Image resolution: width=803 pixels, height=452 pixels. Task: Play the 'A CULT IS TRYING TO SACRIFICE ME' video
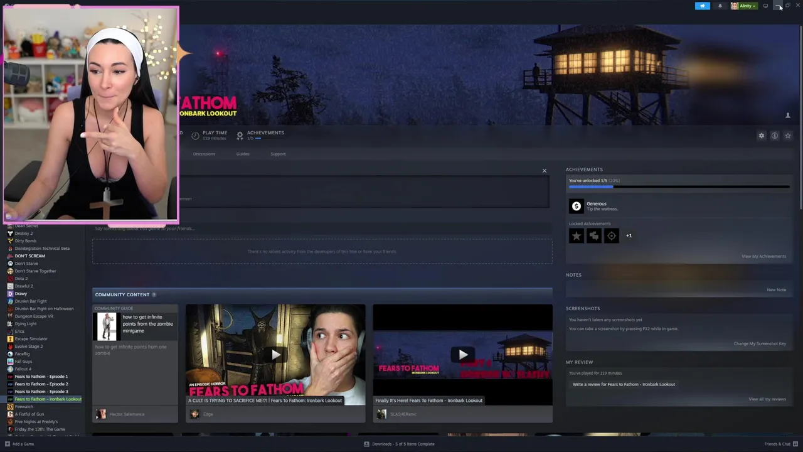[275, 355]
